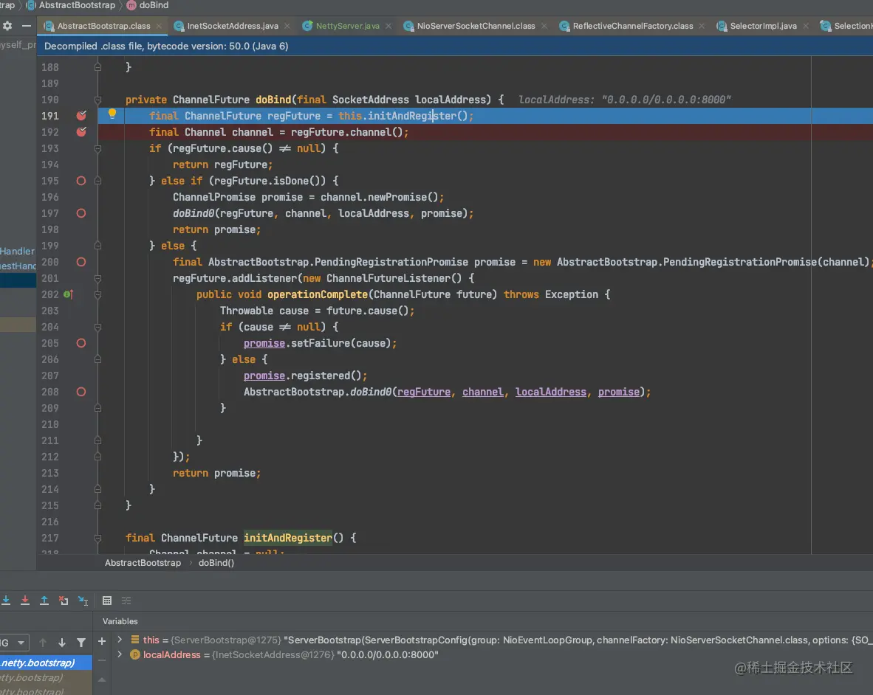The height and width of the screenshot is (695, 873).
Task: Click the Force Step Into red arrow
Action: (25, 601)
